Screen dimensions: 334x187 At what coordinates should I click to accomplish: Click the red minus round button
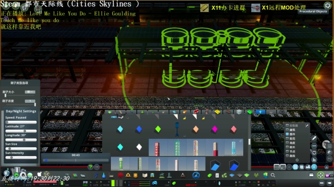(97, 167)
